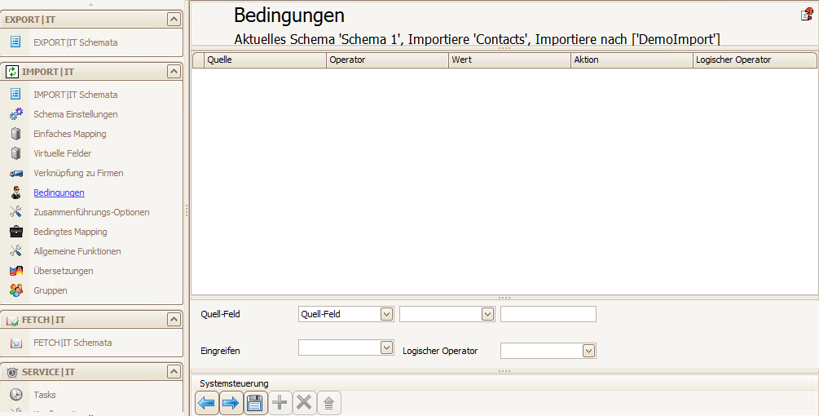Open Einfaches Mapping
The height and width of the screenshot is (416, 819).
(x=70, y=134)
